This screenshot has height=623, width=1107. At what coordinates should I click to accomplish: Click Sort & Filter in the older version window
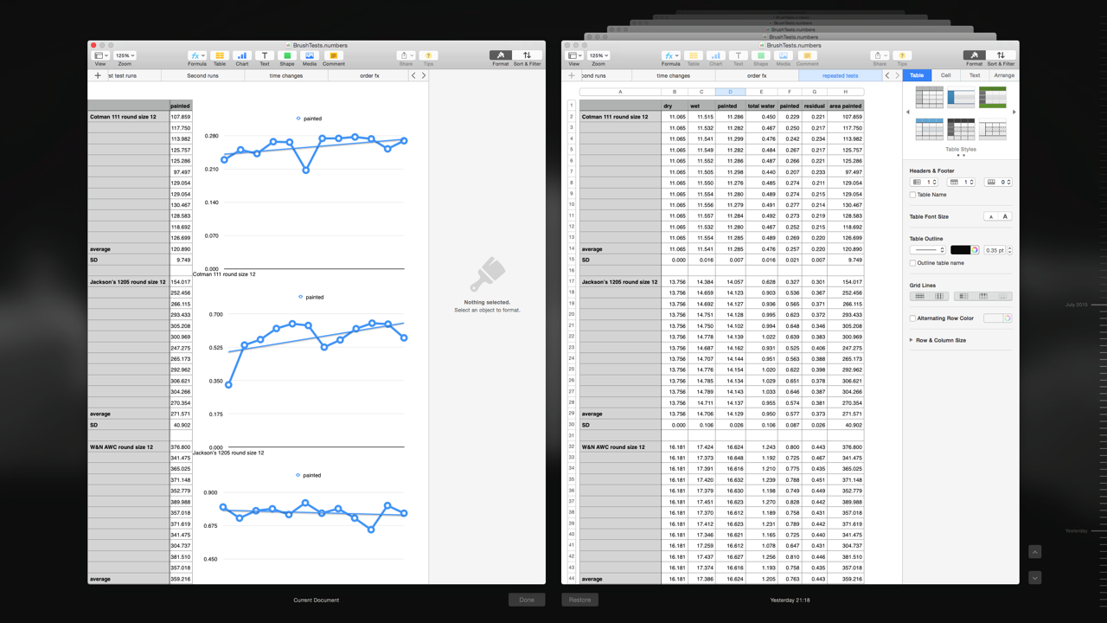[1001, 57]
